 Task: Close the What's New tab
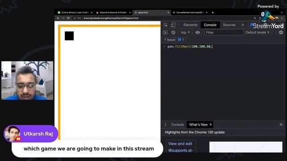point(211,124)
